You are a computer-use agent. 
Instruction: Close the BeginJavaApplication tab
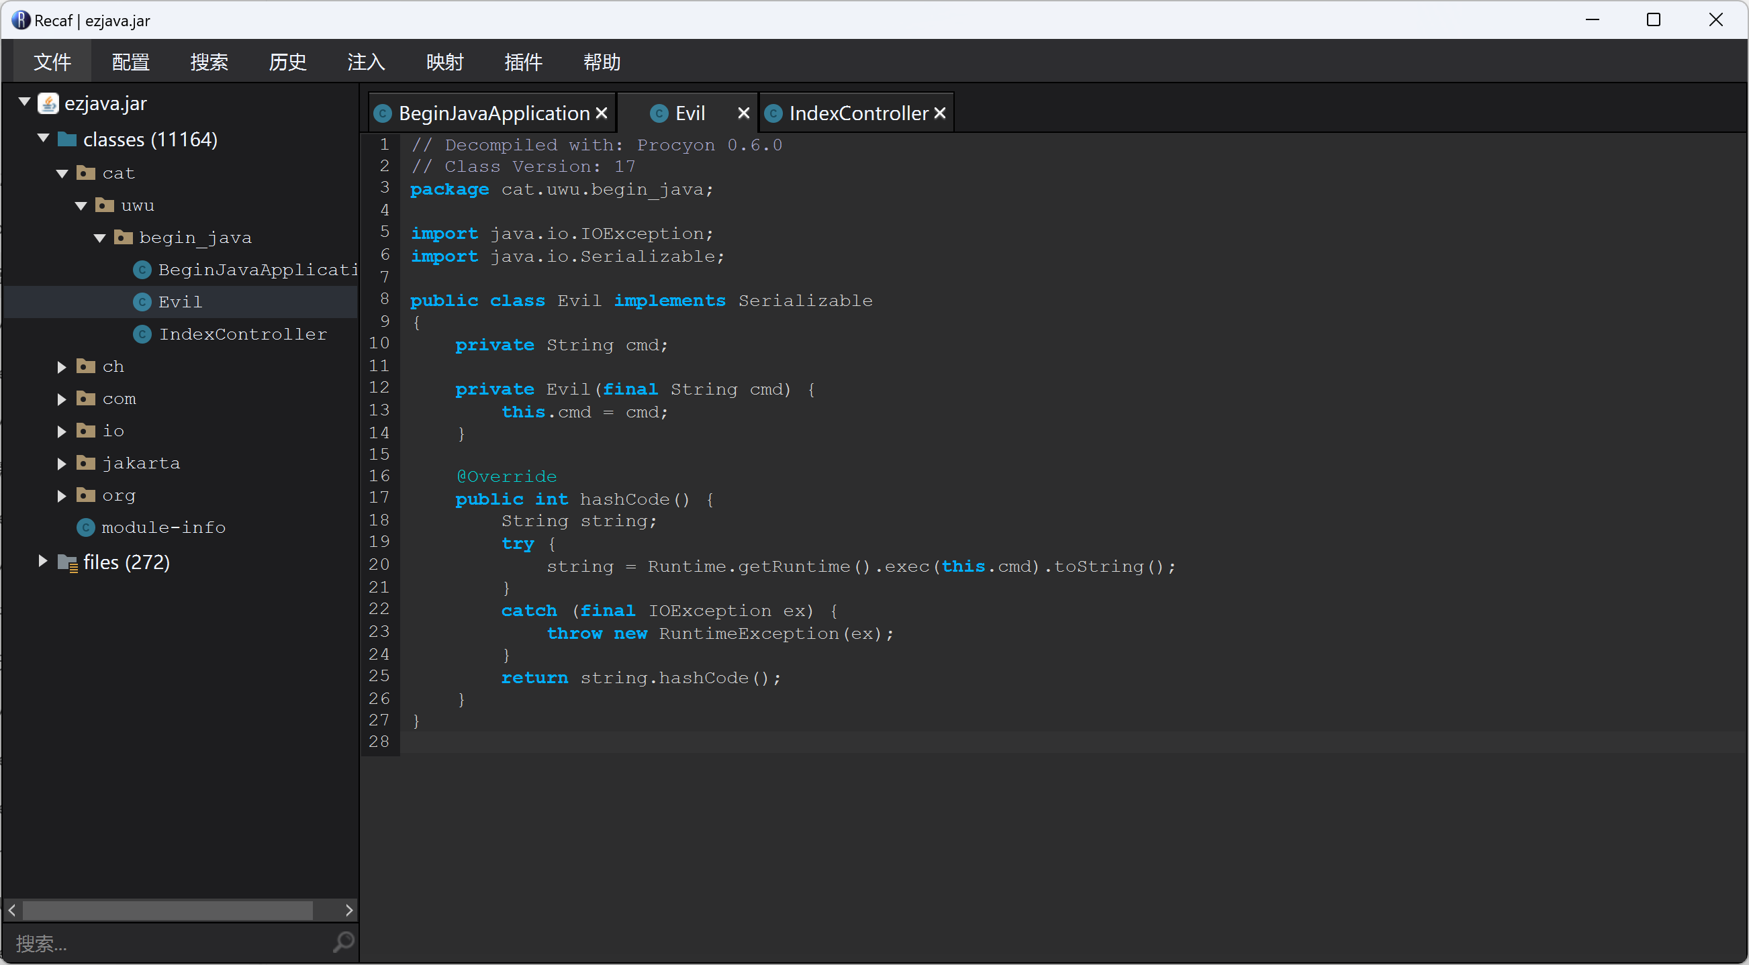tap(602, 113)
